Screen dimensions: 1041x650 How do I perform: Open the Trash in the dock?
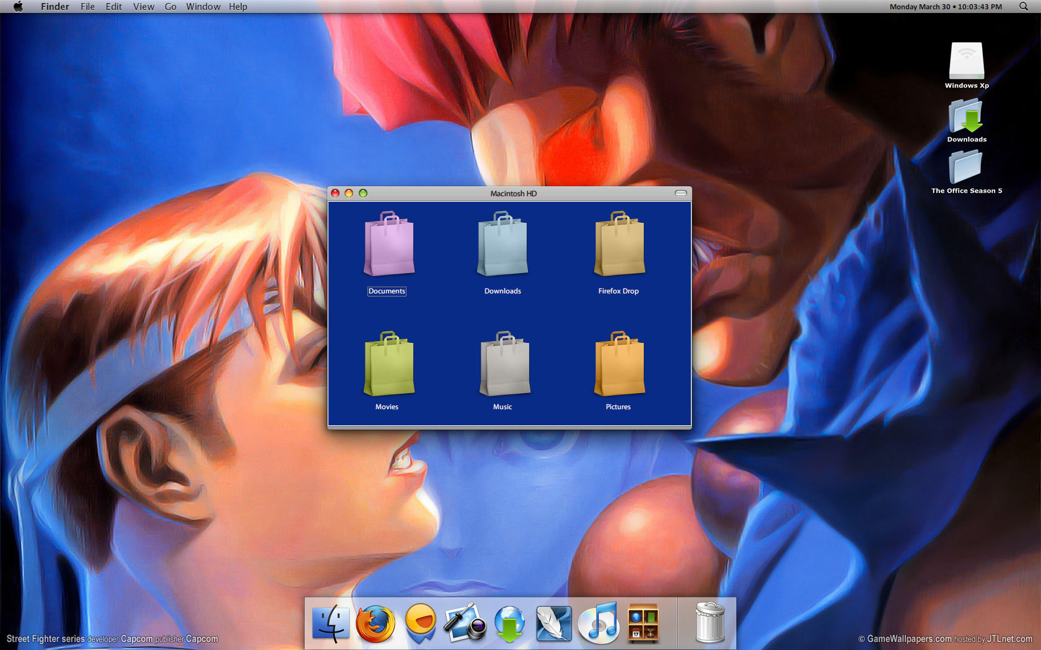[710, 622]
